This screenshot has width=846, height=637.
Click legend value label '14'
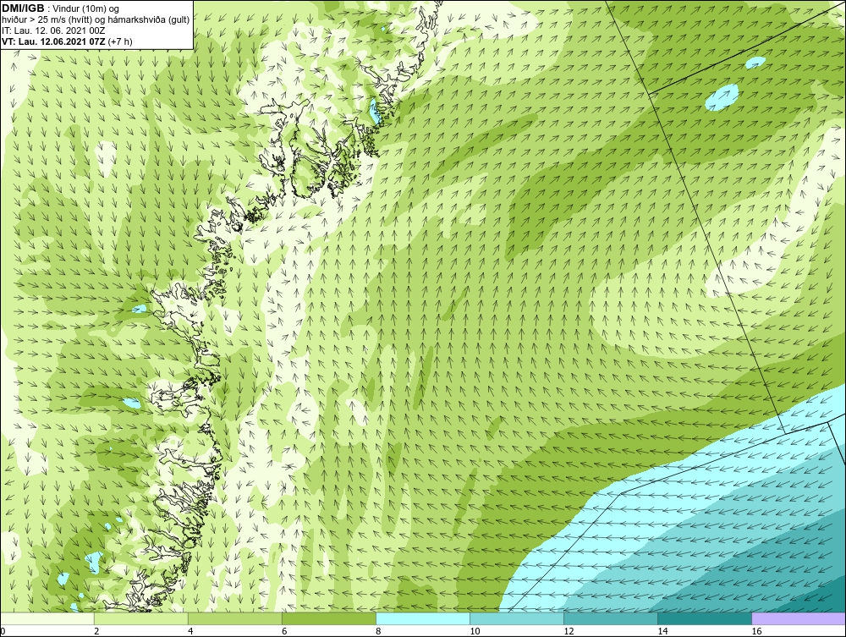pos(662,631)
